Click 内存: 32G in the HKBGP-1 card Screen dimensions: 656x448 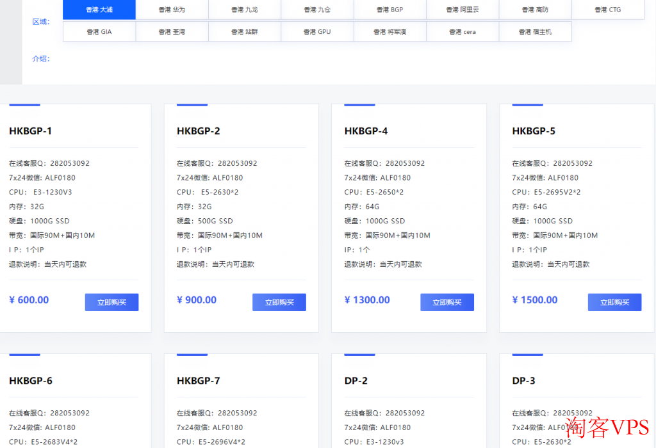click(x=26, y=207)
